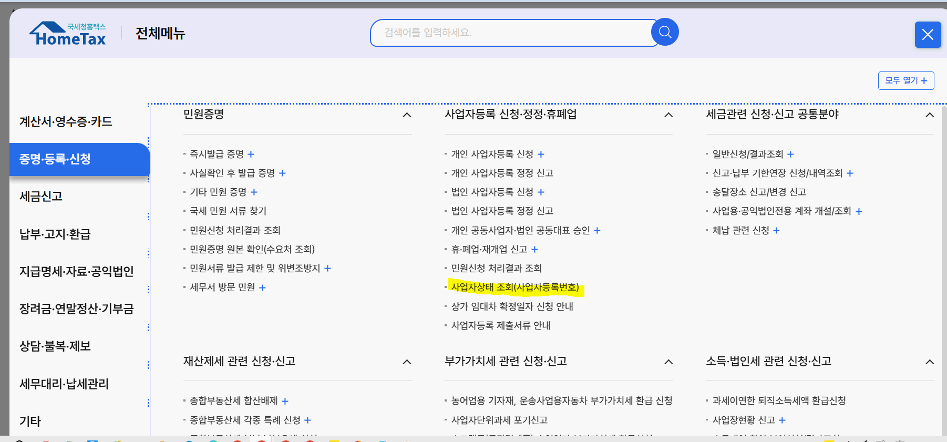The width and height of the screenshot is (947, 442).
Task: Collapse 세금관련 신청·신고 공통분야 section chevron
Action: (930, 115)
